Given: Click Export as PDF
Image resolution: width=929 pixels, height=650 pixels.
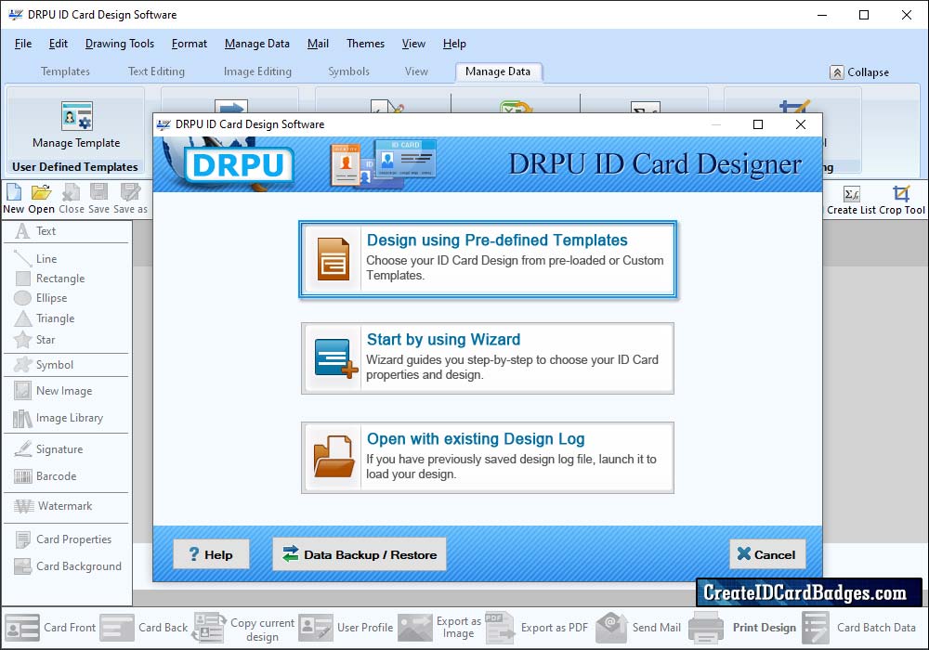Looking at the screenshot, I should pyautogui.click(x=537, y=628).
